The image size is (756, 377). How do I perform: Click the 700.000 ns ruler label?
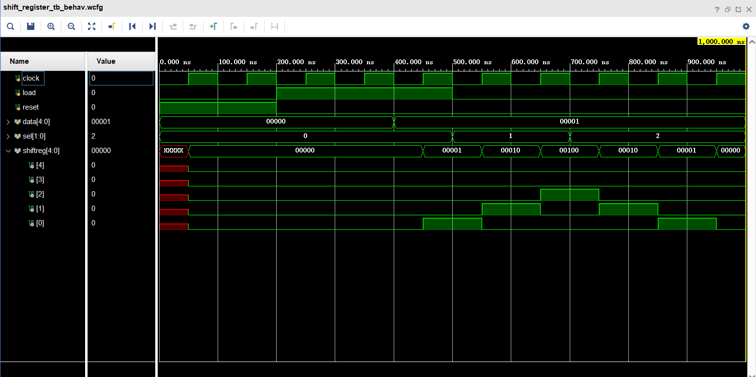(x=590, y=62)
